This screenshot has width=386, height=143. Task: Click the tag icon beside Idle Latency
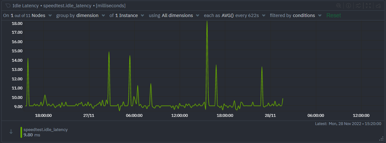pyautogui.click(x=8, y=6)
